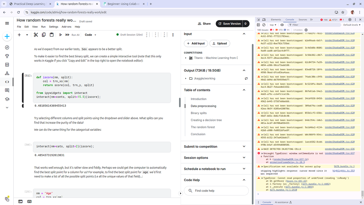The height and width of the screenshot is (205, 364).
Task: Cut the selected notebook cell with scissors icon
Action: coord(36,34)
